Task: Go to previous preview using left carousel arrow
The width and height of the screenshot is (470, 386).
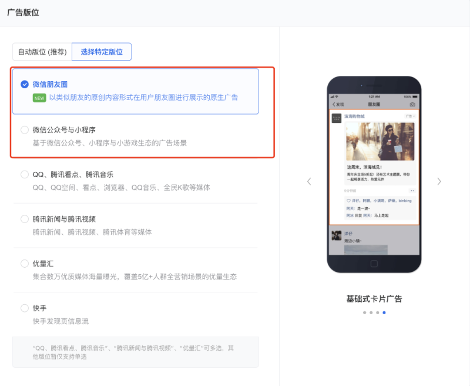Action: pyautogui.click(x=310, y=181)
